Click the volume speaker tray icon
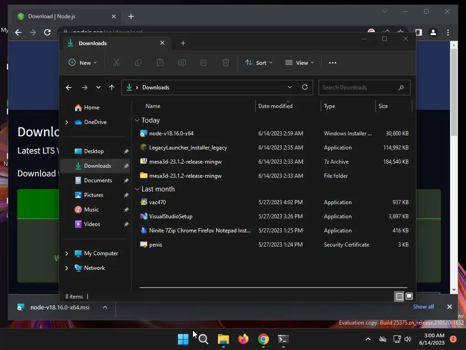Screen dimensions: 466x350 coord(408,339)
